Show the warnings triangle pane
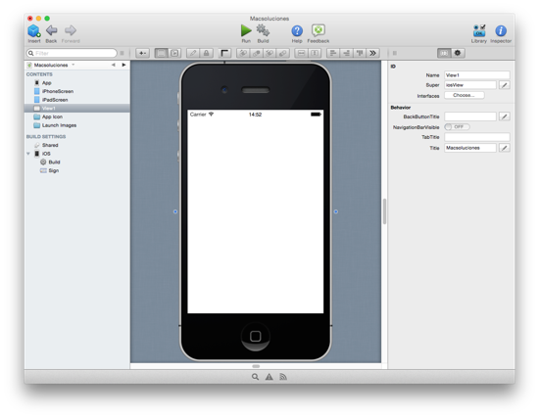Viewport: 539px width, 418px height. pyautogui.click(x=269, y=377)
